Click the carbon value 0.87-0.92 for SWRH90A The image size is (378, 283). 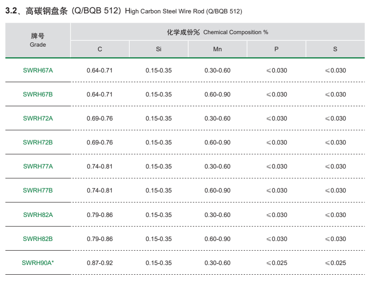click(100, 263)
